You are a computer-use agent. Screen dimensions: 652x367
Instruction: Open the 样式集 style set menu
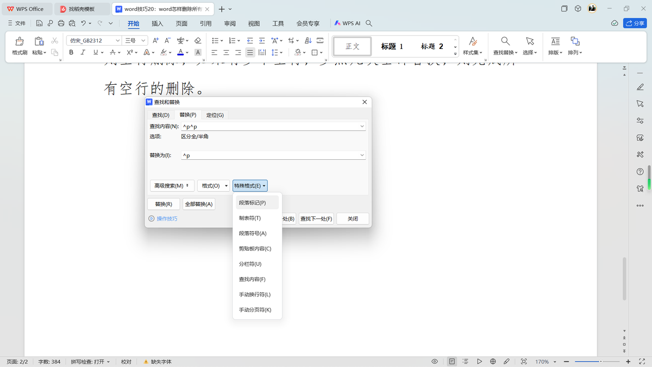[x=473, y=53]
